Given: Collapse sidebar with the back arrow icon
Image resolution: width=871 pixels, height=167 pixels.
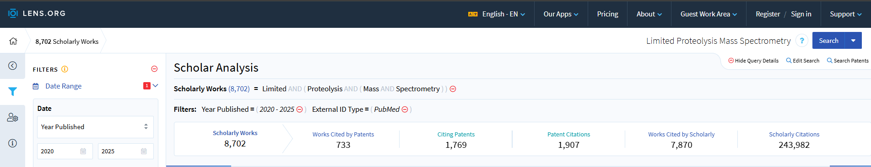Looking at the screenshot, I should 12,66.
